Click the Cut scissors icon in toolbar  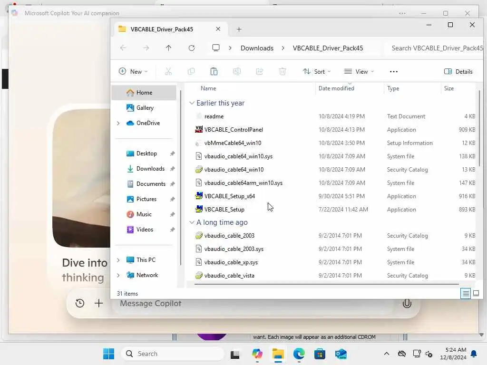pos(168,72)
